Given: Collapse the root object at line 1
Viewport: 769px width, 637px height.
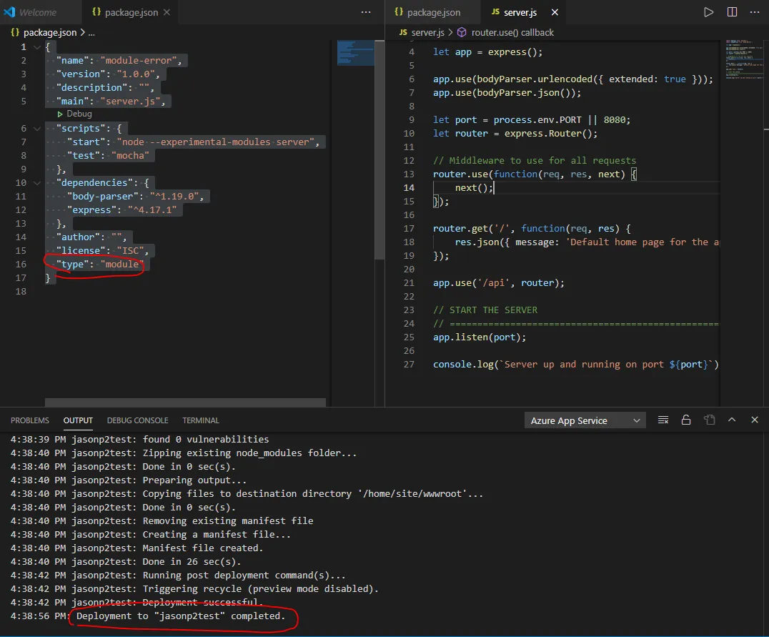Looking at the screenshot, I should click(x=36, y=48).
